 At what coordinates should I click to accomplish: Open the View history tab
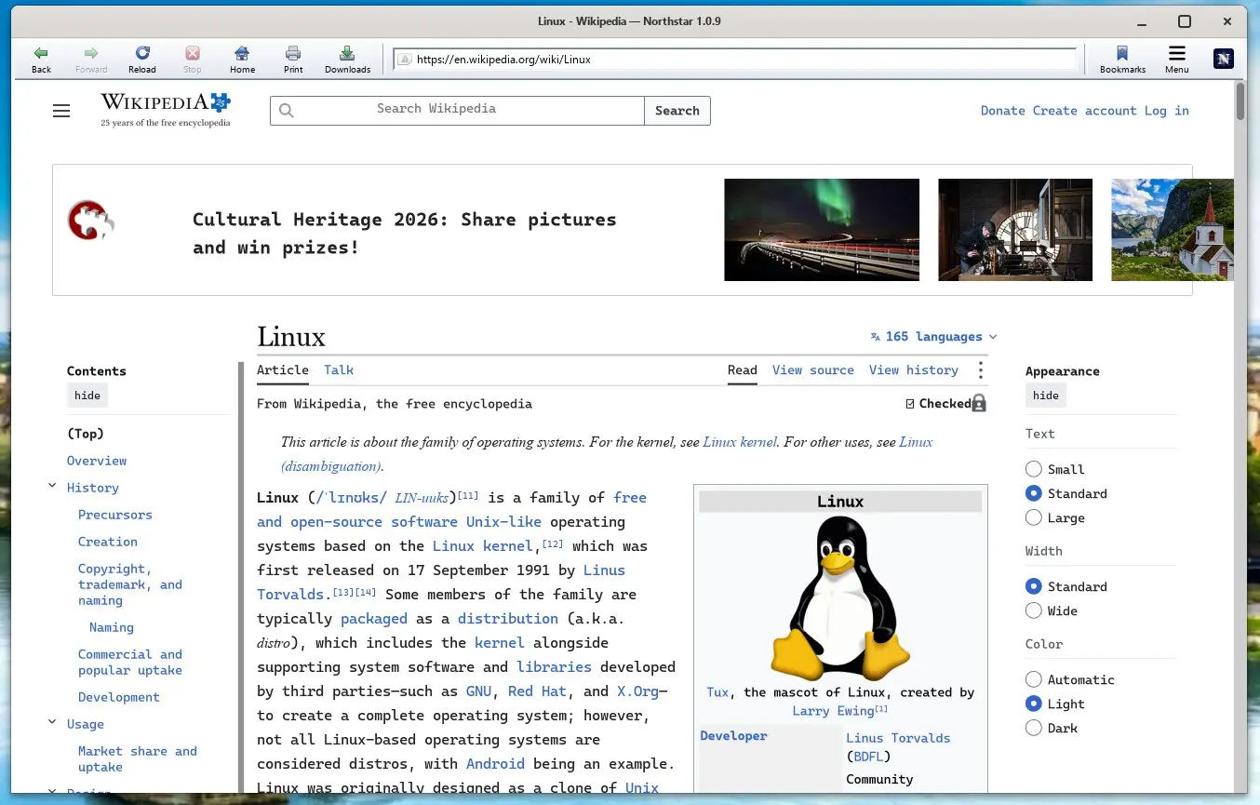(914, 369)
